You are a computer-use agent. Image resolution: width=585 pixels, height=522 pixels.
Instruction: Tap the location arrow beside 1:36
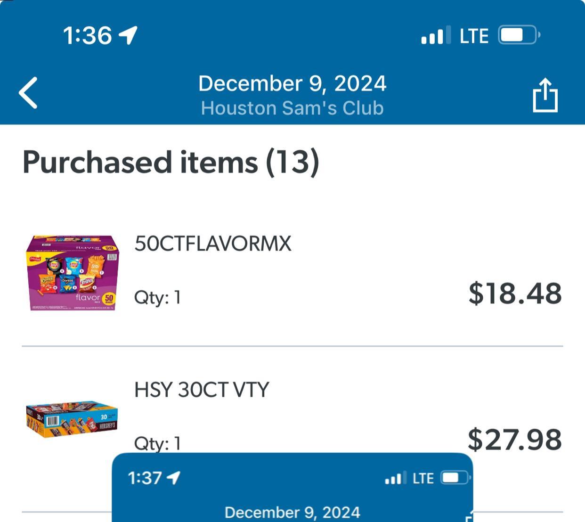click(128, 35)
